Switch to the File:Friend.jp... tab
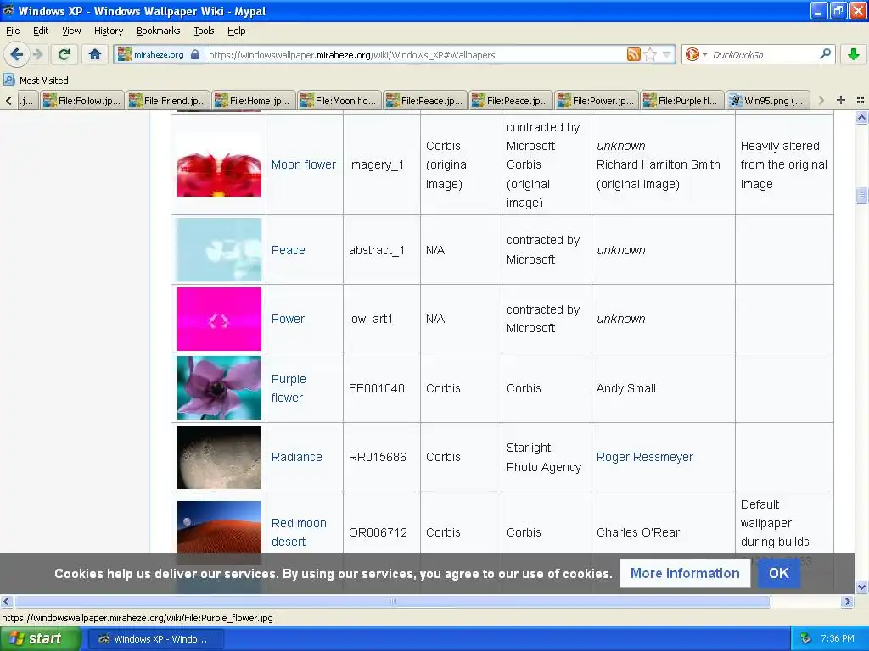Viewport: 869px width, 651px height. (168, 100)
